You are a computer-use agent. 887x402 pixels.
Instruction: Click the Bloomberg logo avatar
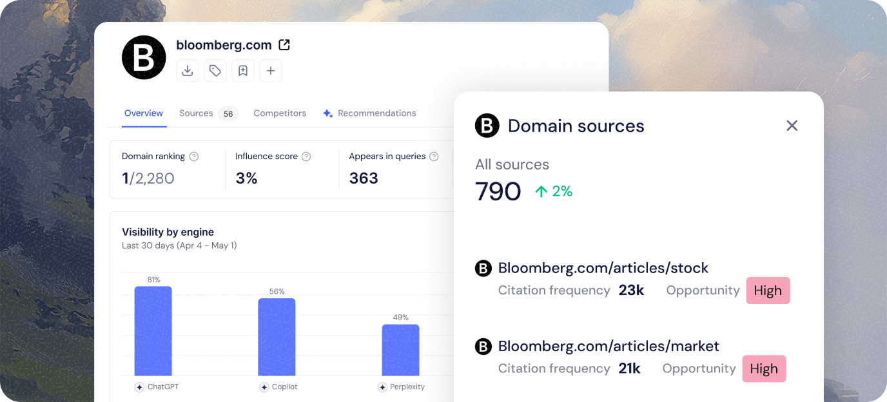144,57
